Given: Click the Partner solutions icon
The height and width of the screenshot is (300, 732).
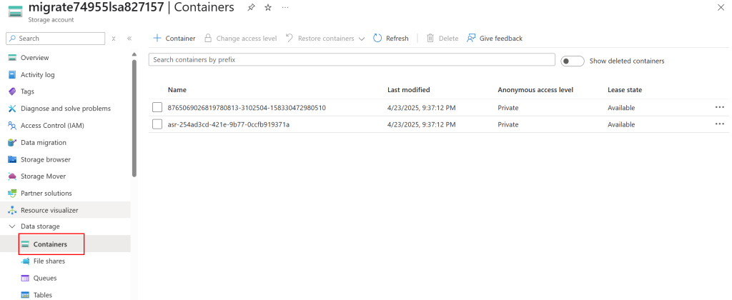Looking at the screenshot, I should [x=12, y=193].
